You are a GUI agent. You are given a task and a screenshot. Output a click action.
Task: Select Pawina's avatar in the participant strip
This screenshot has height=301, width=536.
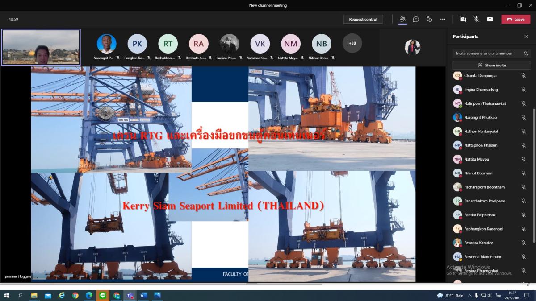(x=230, y=44)
